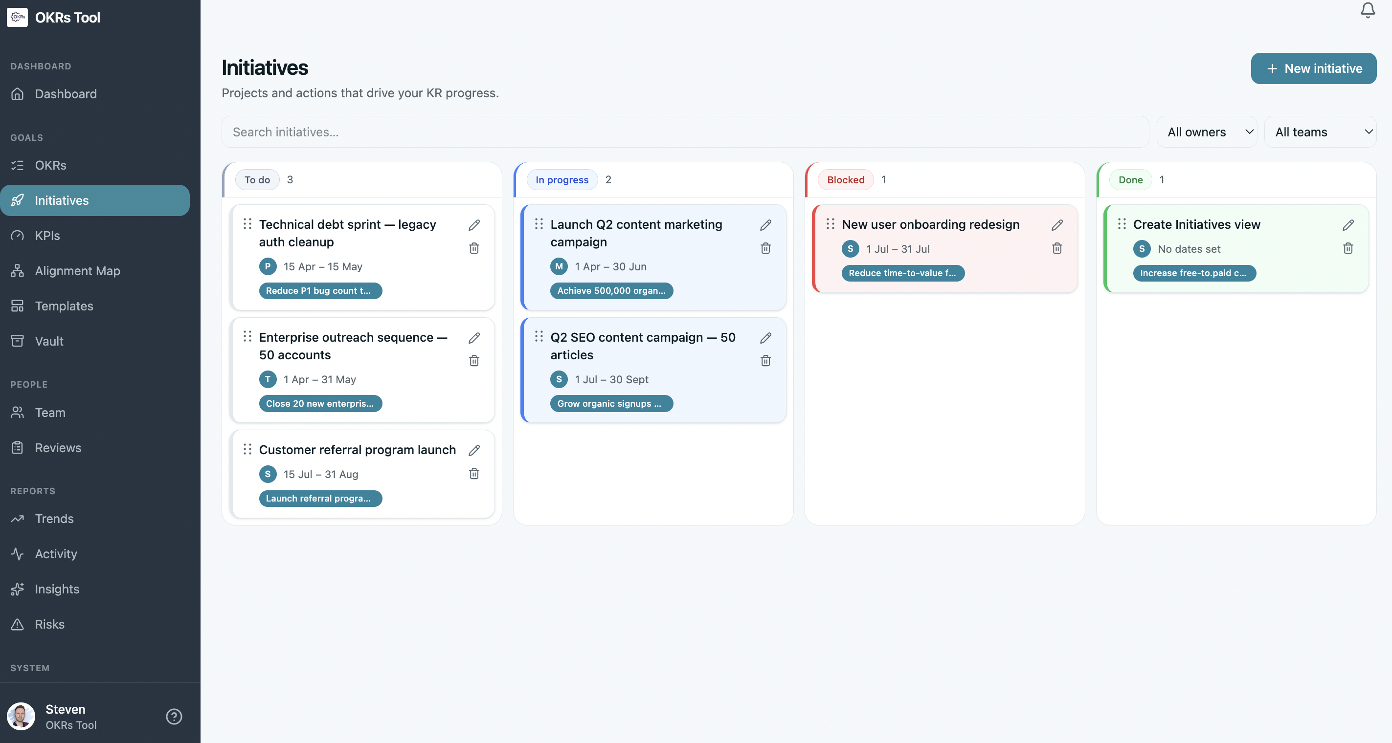
Task: Delete Launch Q2 content marketing campaign
Action: pyautogui.click(x=765, y=248)
